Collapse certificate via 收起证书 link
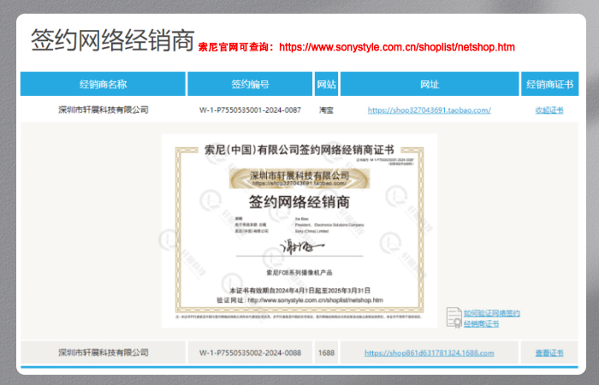Screen dimensions: 599x385 [x=549, y=110]
